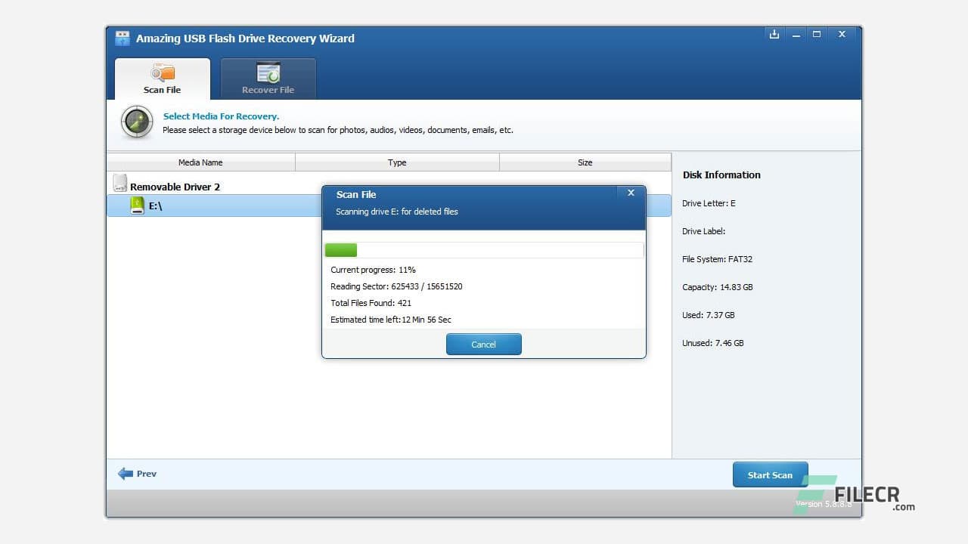Close the Scan File progress dialog

[x=631, y=193]
